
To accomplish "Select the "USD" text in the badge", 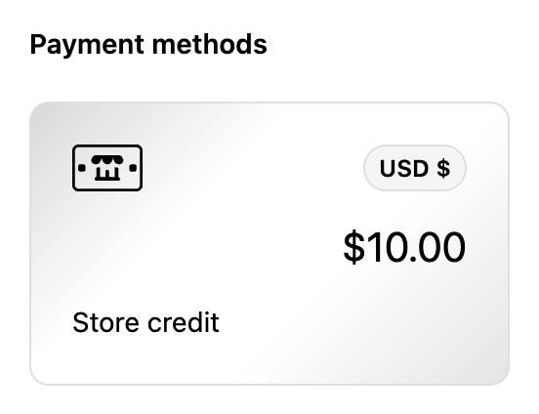I will point(404,168).
